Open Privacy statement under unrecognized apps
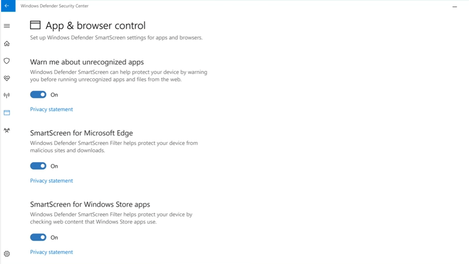Viewport: 469px width, 264px height. pos(52,109)
